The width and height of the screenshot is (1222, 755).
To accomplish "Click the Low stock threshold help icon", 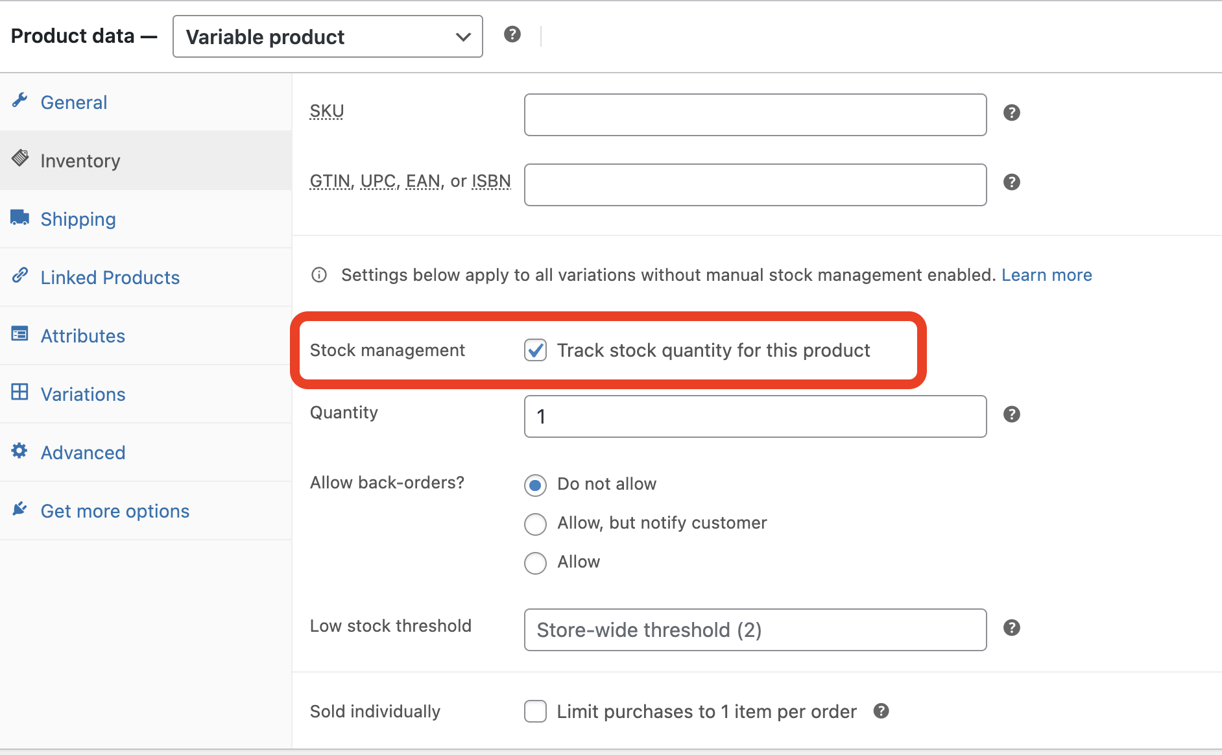I will (1011, 628).
